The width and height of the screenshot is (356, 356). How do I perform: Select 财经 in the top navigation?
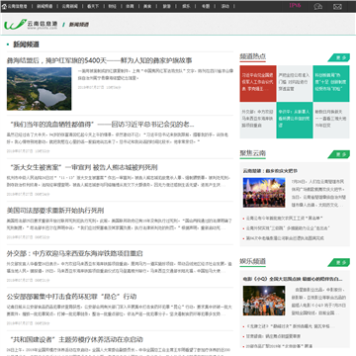click(112, 6)
